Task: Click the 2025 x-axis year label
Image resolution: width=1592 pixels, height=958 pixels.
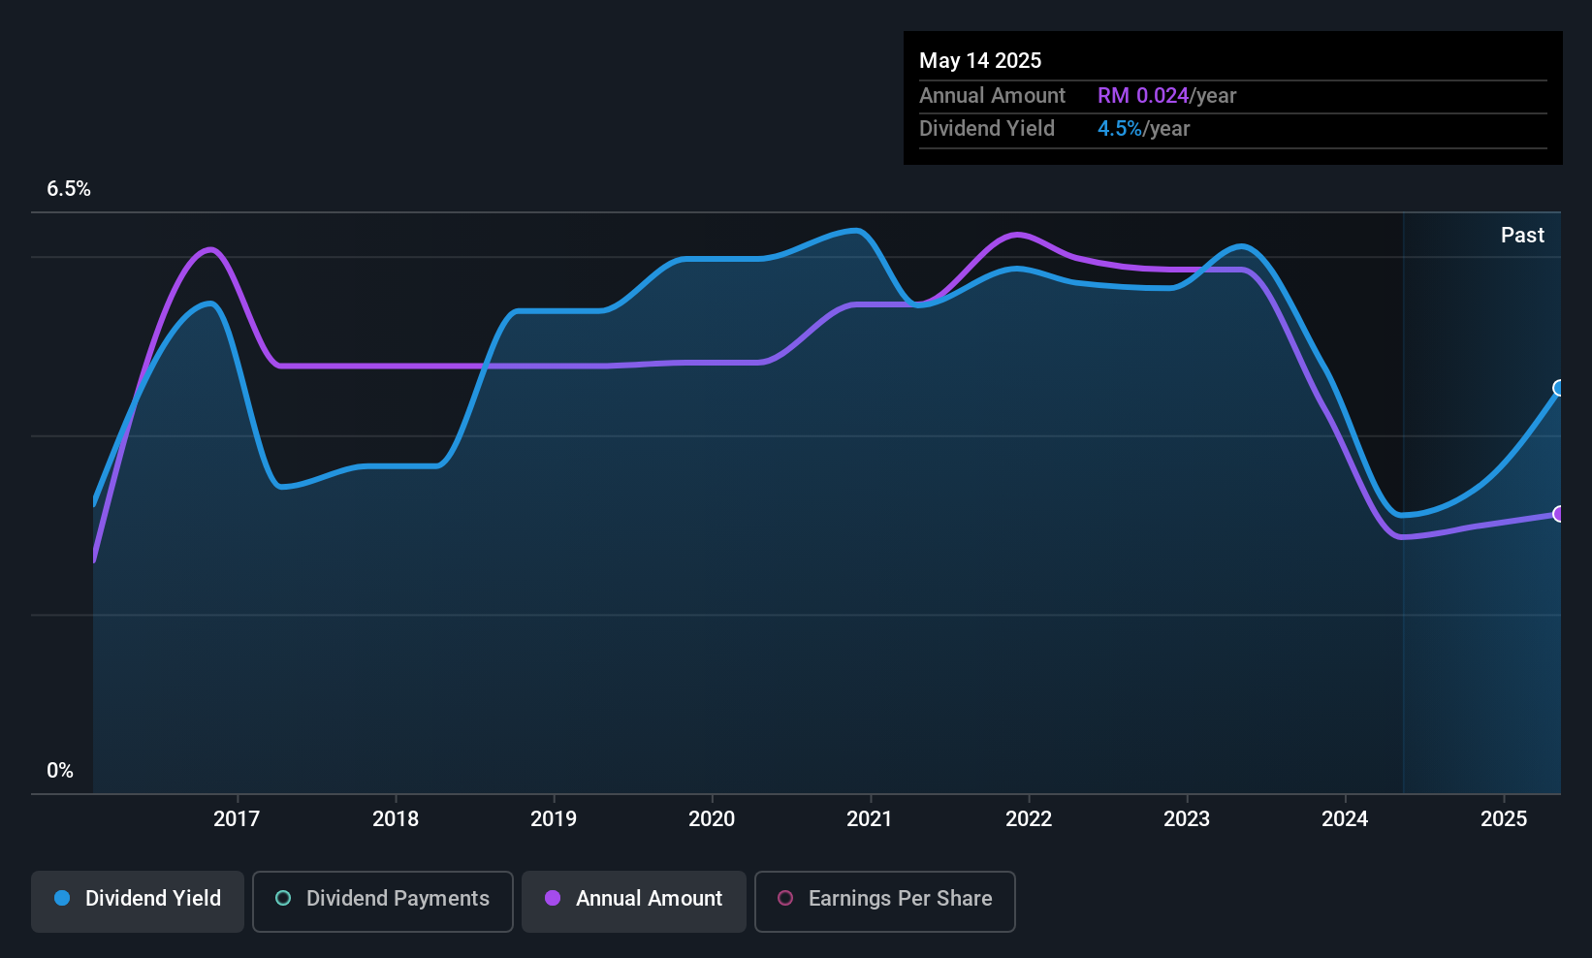Action: click(1504, 818)
